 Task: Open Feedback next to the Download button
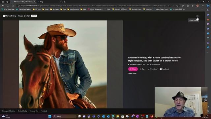tap(164, 69)
